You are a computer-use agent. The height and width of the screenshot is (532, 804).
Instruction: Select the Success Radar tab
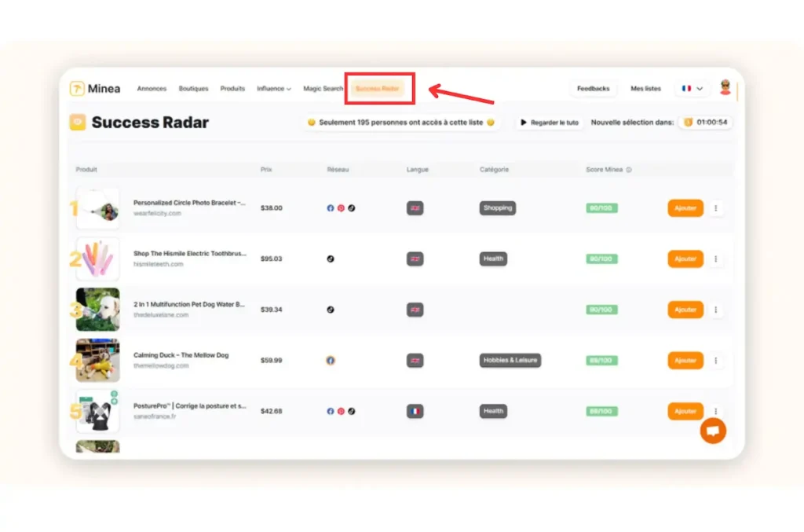tap(378, 88)
